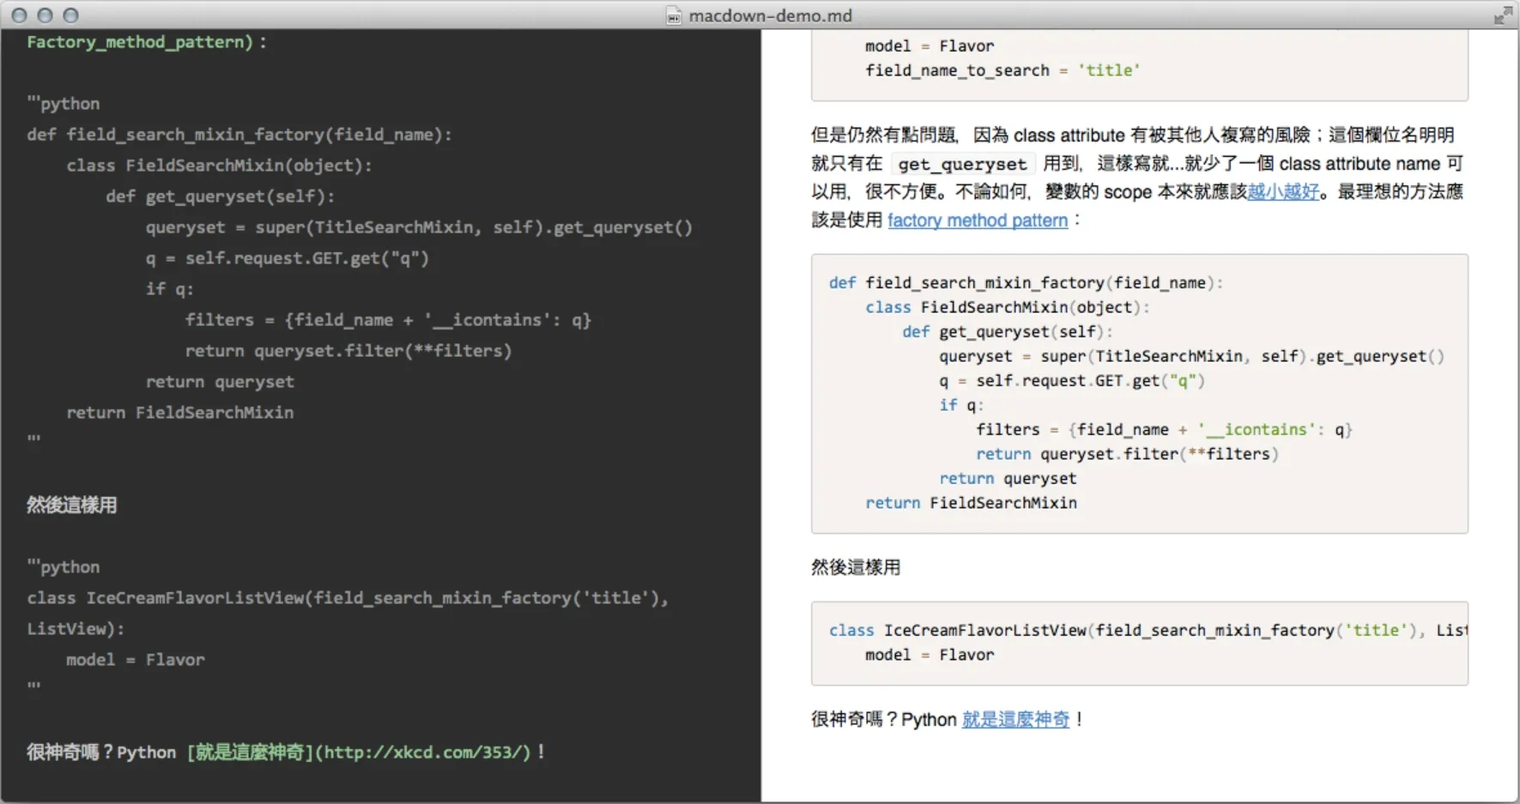This screenshot has width=1520, height=804.
Task: Click the document proxy icon in the title bar
Action: (x=673, y=15)
